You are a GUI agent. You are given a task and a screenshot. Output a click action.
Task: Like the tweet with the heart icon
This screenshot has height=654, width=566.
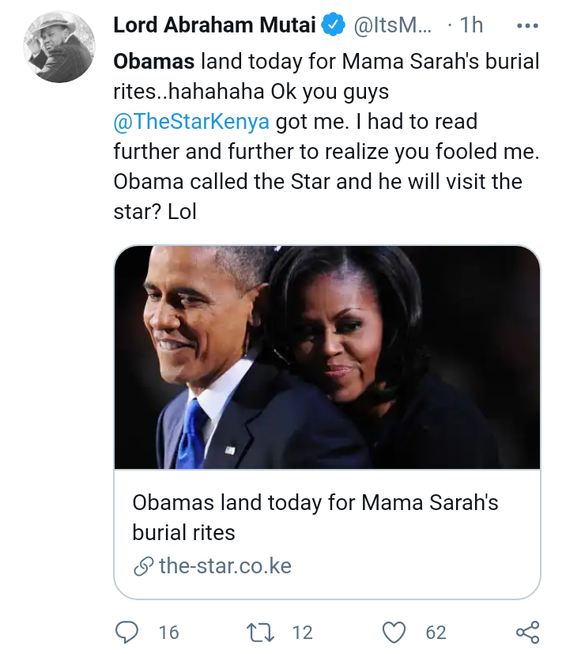[394, 633]
